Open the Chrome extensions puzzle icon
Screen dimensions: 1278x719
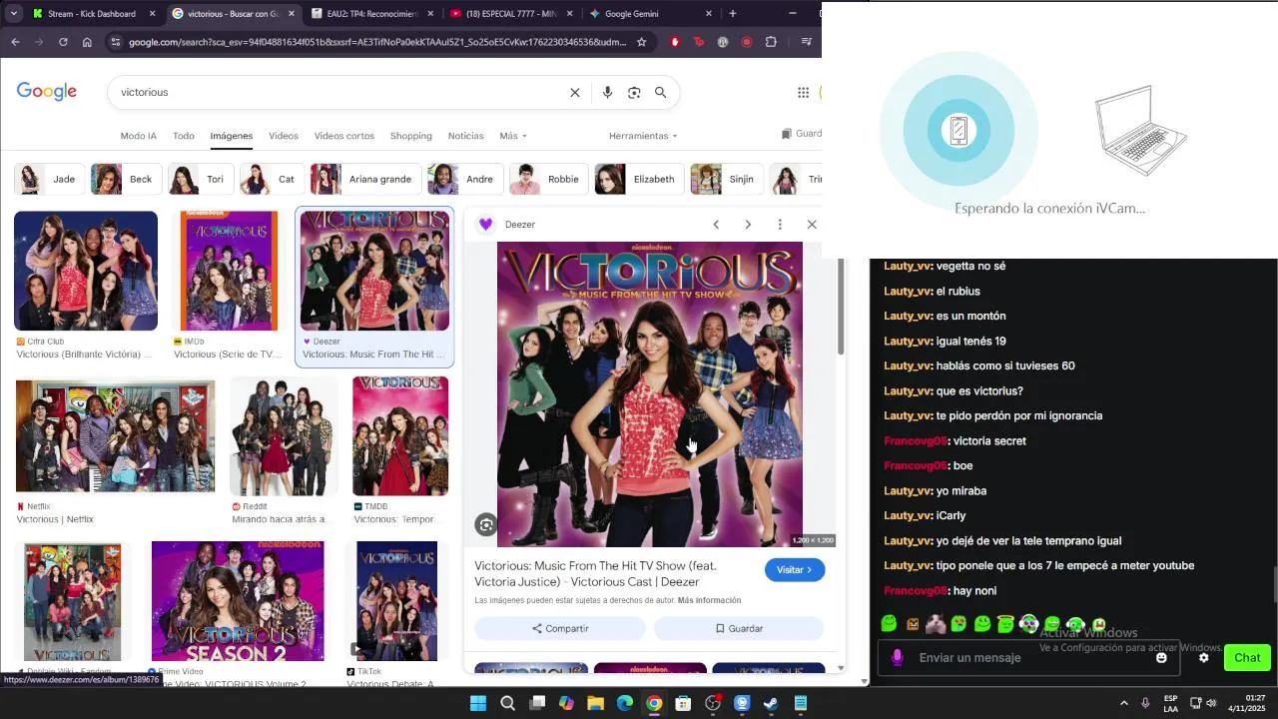(771, 42)
